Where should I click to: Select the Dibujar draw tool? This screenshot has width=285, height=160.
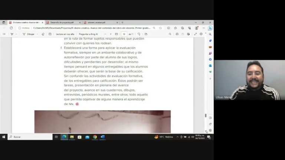[x=29, y=34]
